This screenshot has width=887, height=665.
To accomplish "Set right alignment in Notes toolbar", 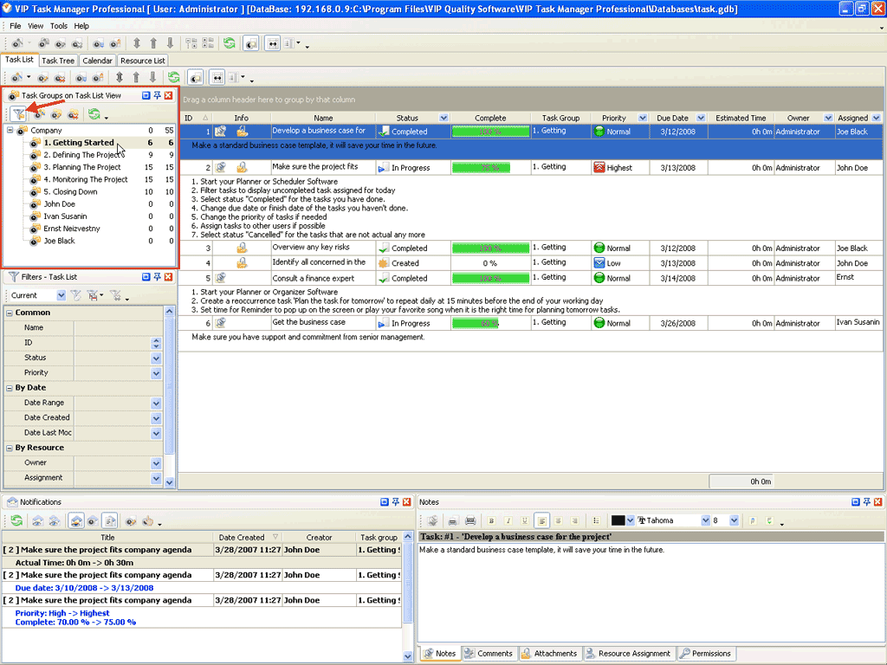I will 575,520.
